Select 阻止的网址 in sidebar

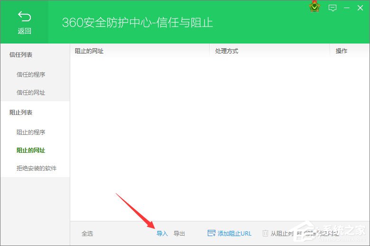point(31,150)
